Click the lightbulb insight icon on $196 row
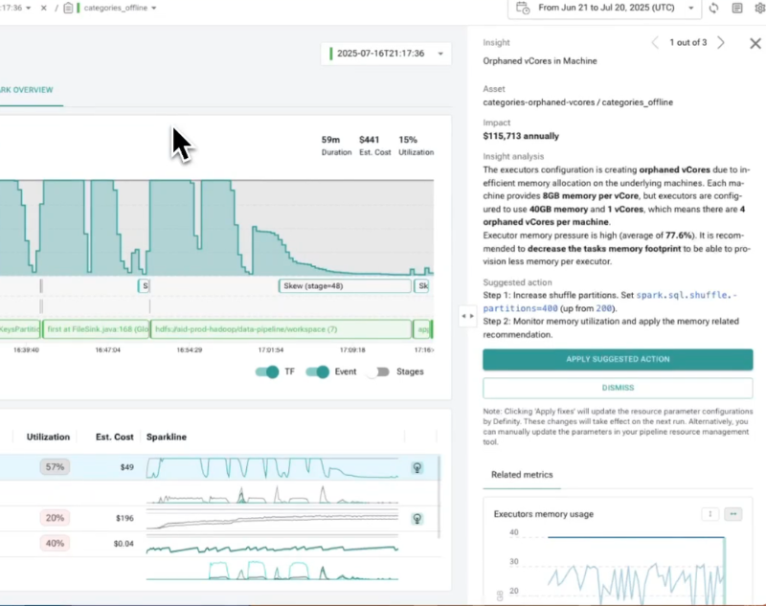 [417, 519]
